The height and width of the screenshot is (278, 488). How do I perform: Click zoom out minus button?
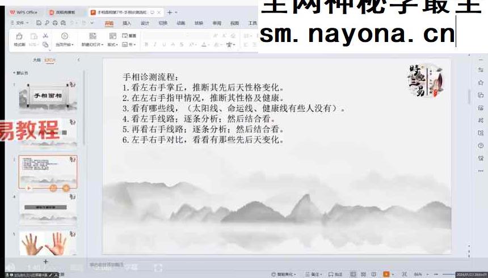click(x=435, y=274)
